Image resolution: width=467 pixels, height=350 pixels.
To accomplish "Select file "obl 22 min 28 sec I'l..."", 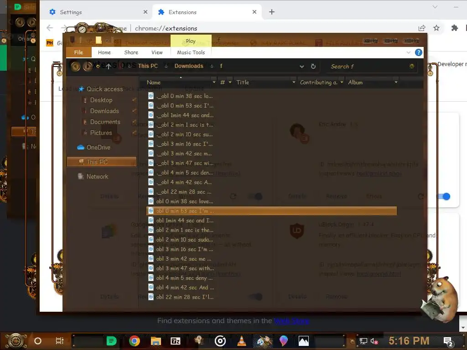I will coord(185,297).
